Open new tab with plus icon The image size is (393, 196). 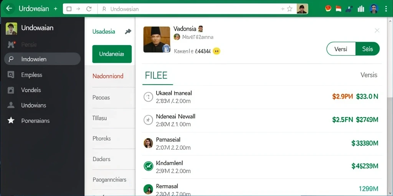pos(55,9)
